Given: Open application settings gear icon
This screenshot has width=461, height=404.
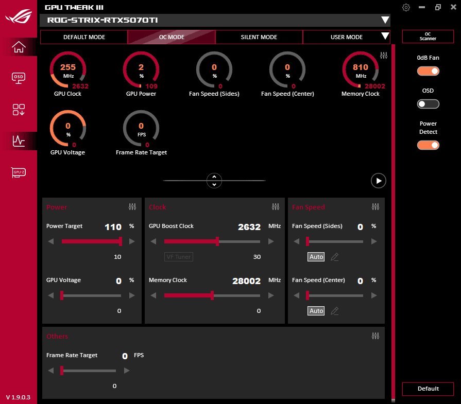Looking at the screenshot, I should (x=406, y=7).
